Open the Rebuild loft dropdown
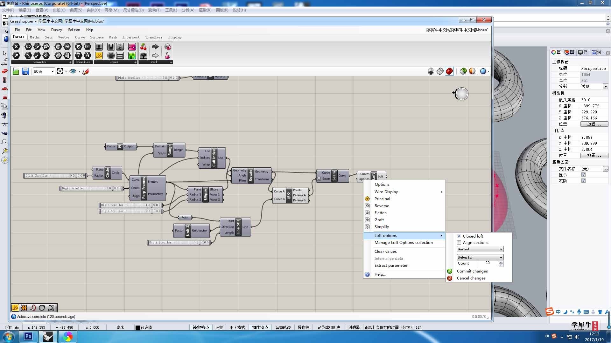The width and height of the screenshot is (611, 343). 480,257
